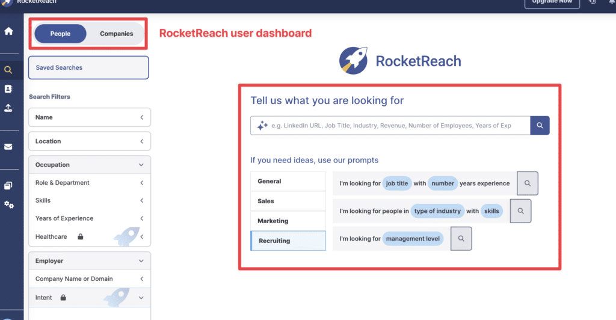This screenshot has height=320, width=616.
Task: Click the management level chip
Action: pos(413,239)
